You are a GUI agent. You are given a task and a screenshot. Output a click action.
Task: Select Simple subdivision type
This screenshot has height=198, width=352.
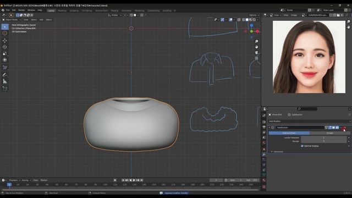[x=330, y=133]
